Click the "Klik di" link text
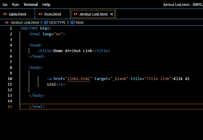This screenshot has width=203, height=140. pos(182,79)
